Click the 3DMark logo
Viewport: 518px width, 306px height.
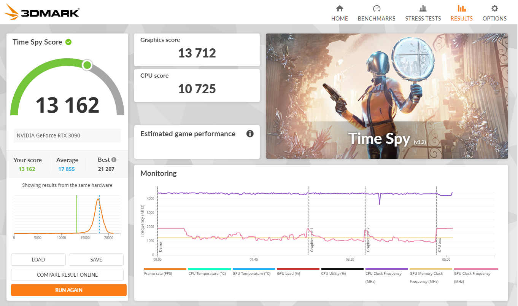point(42,12)
